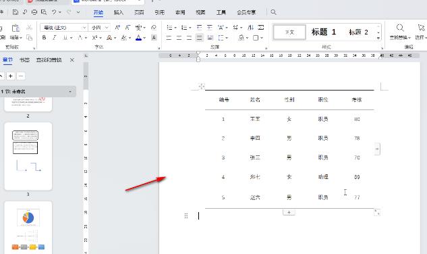Apply the 标题 1 style
427x254 pixels.
point(324,32)
